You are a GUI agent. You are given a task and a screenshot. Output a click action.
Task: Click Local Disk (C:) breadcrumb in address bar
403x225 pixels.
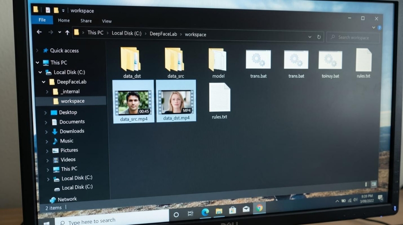(x=126, y=33)
